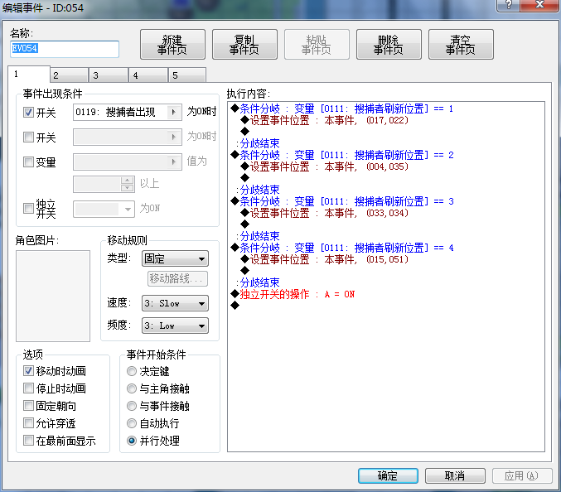Select the condition line 搜捕者刷新位置 == 3
561x492 pixels.
[x=342, y=201]
